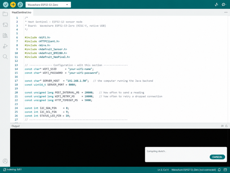Start debugging with the Debug button
This screenshot has width=230, height=173.
pos(20,5)
